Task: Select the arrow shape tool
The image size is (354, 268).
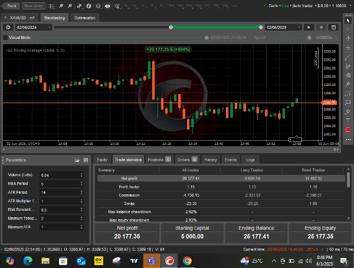Action: pos(348,111)
